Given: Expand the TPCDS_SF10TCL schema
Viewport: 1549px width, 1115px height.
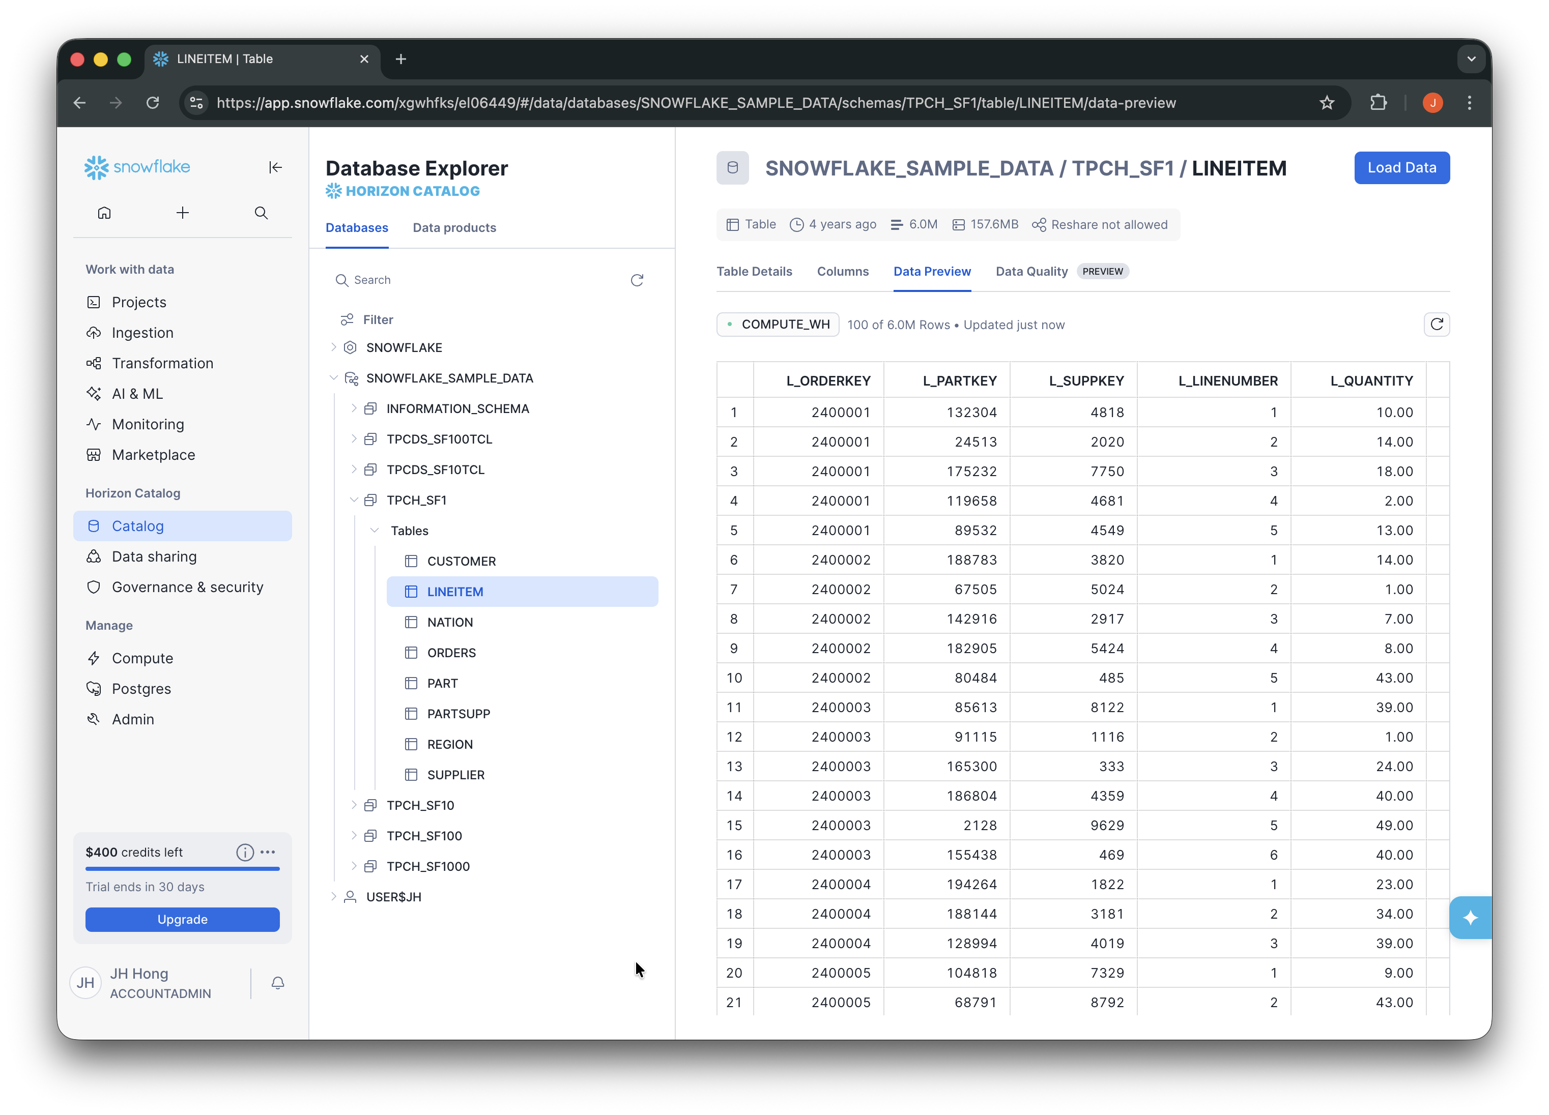Looking at the screenshot, I should pyautogui.click(x=354, y=470).
